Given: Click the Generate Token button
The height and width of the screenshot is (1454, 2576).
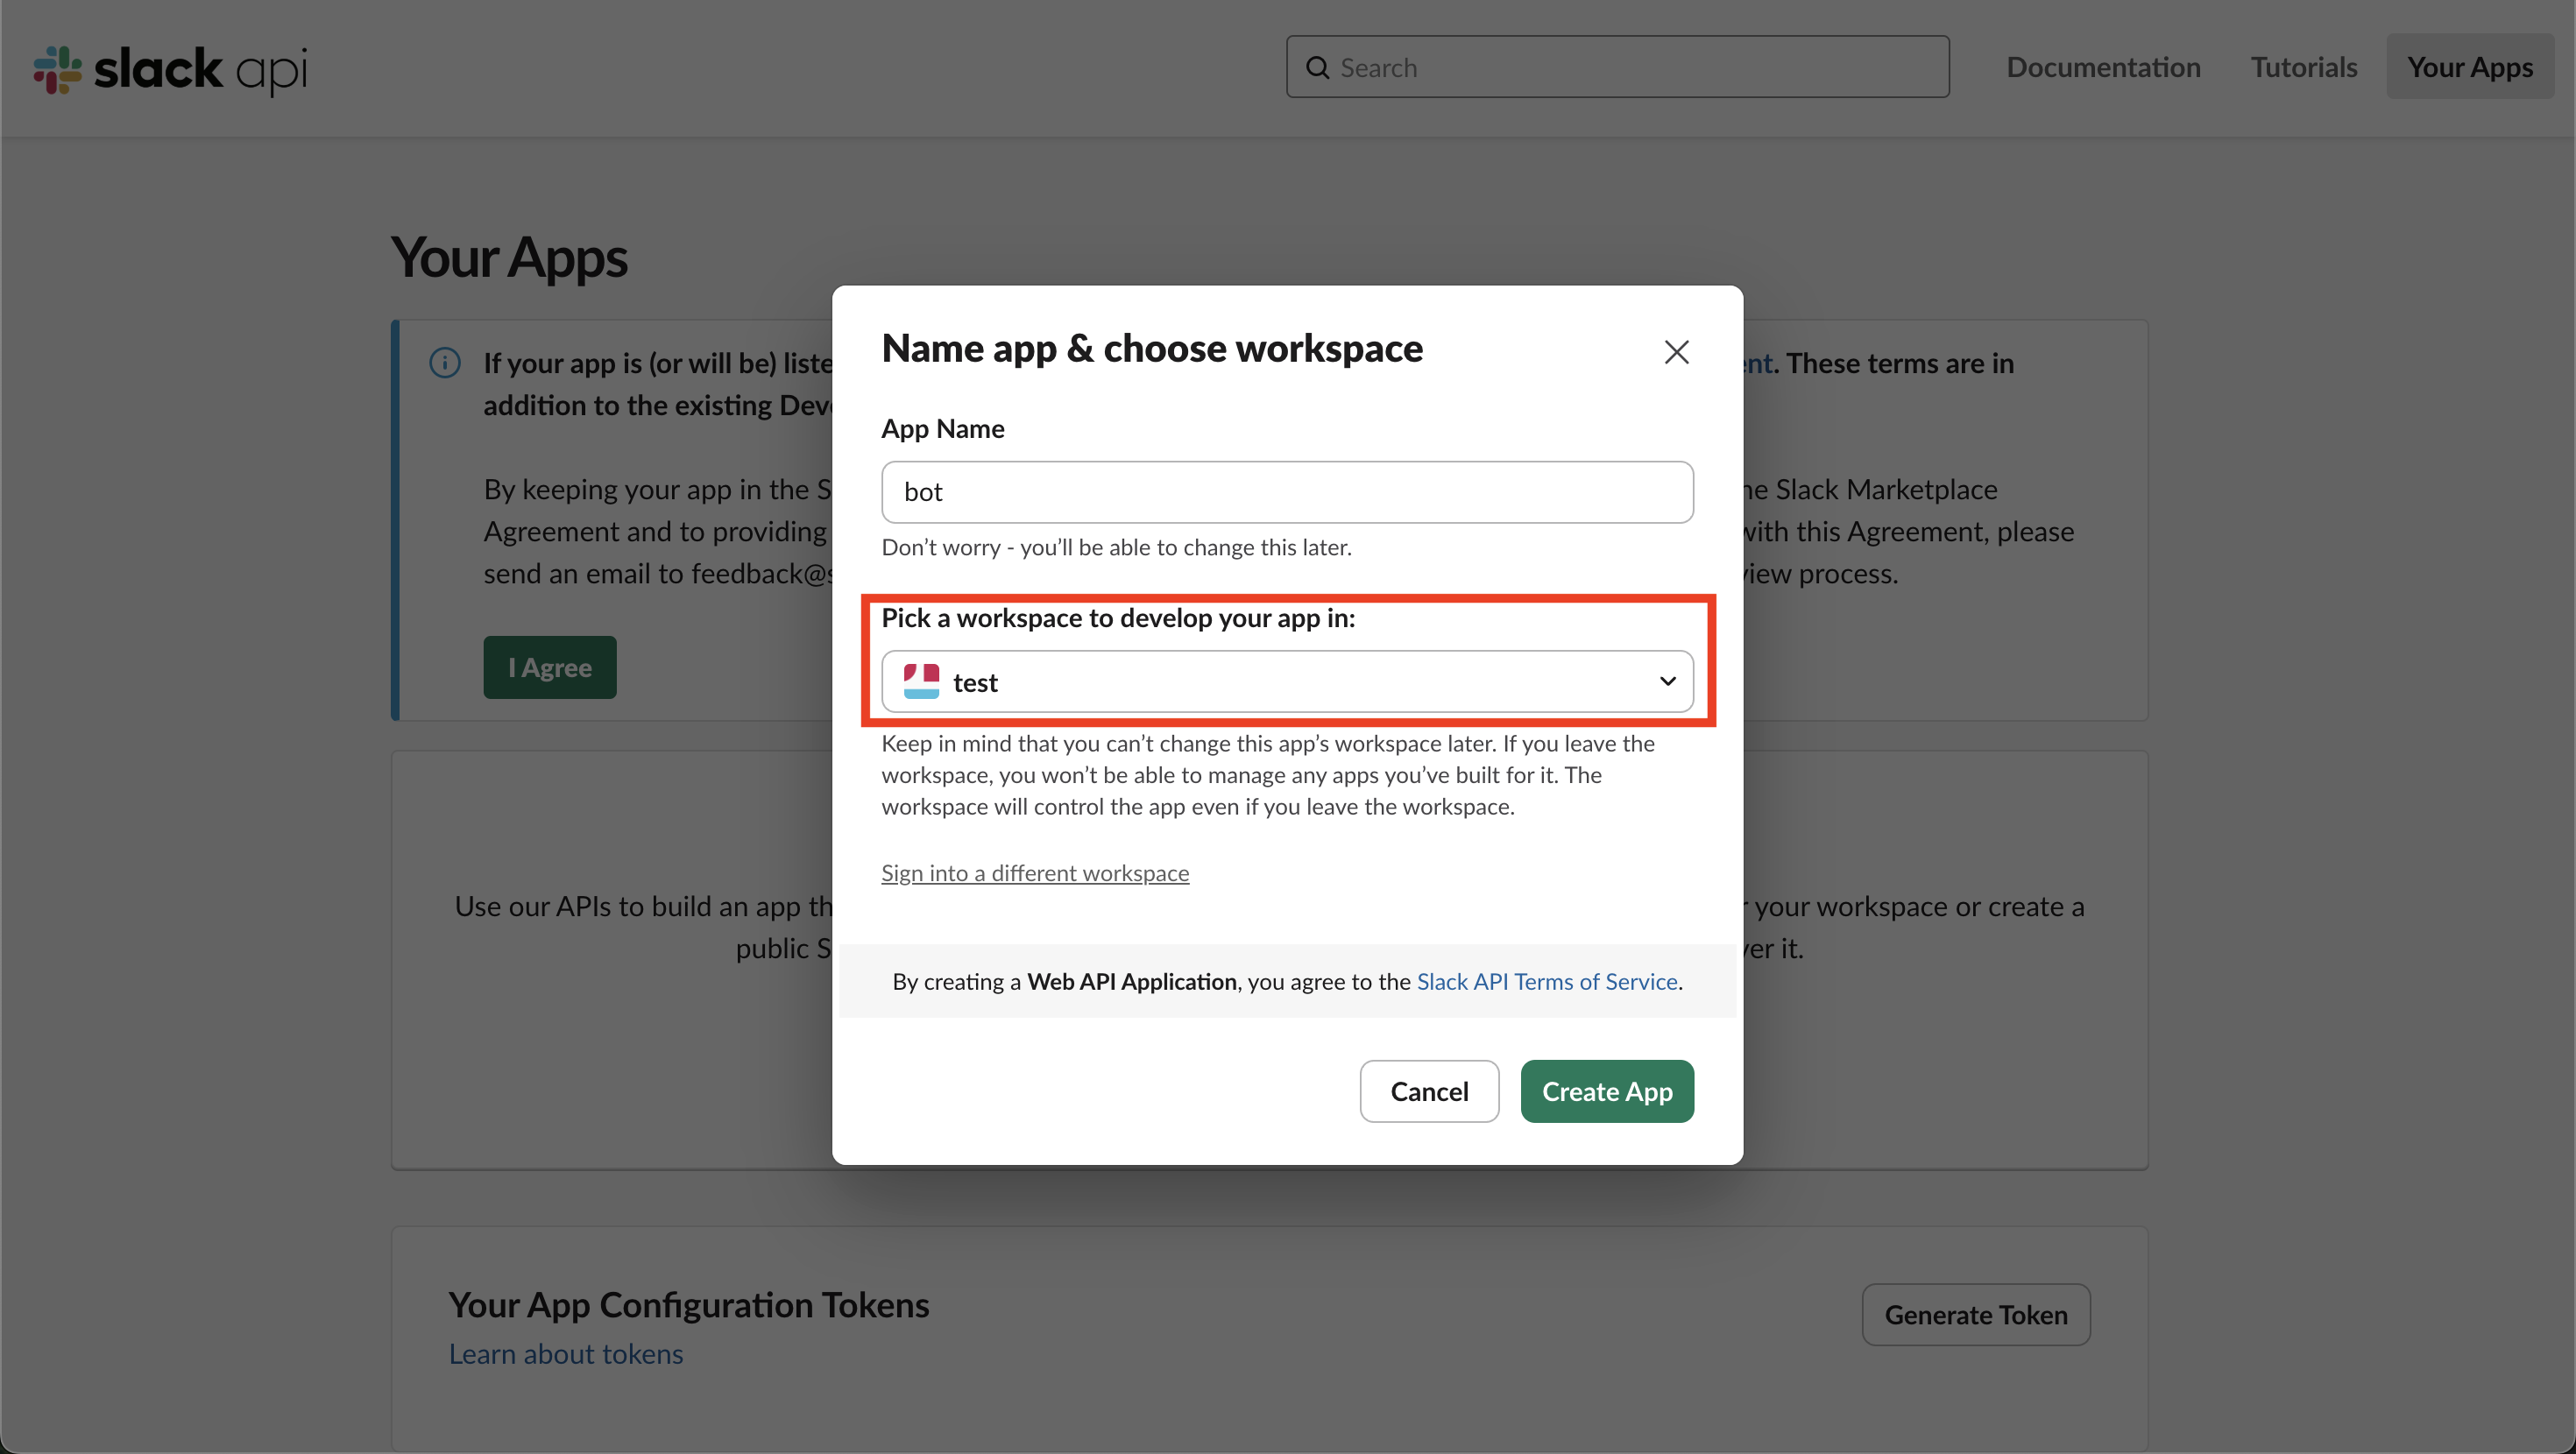Looking at the screenshot, I should [x=1975, y=1314].
